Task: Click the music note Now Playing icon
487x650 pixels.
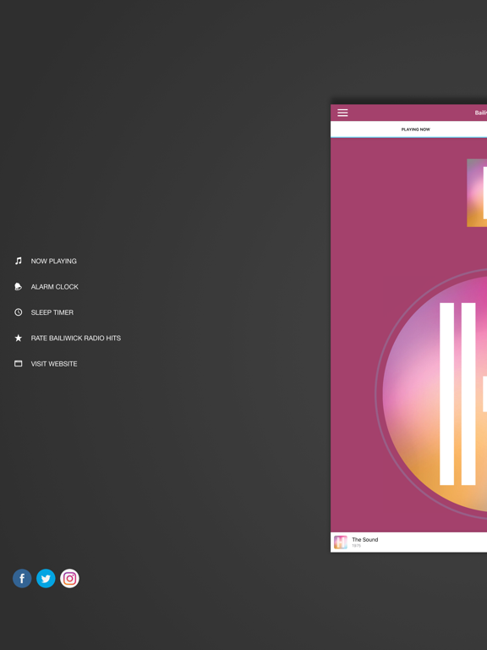Action: click(x=19, y=261)
